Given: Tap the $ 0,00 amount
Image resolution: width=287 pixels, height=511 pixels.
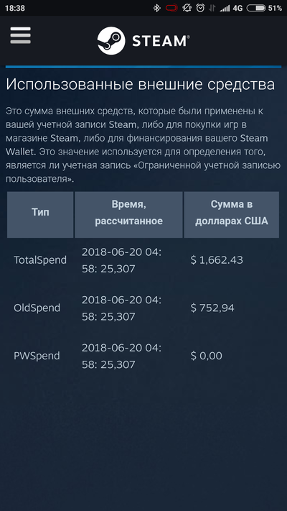Looking at the screenshot, I should [x=207, y=356].
